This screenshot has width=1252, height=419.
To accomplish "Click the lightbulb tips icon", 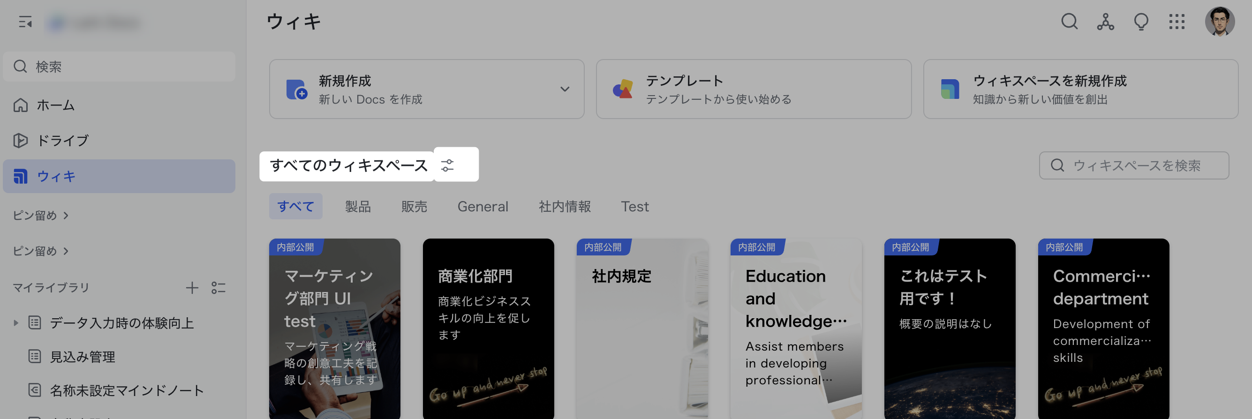I will 1140,22.
